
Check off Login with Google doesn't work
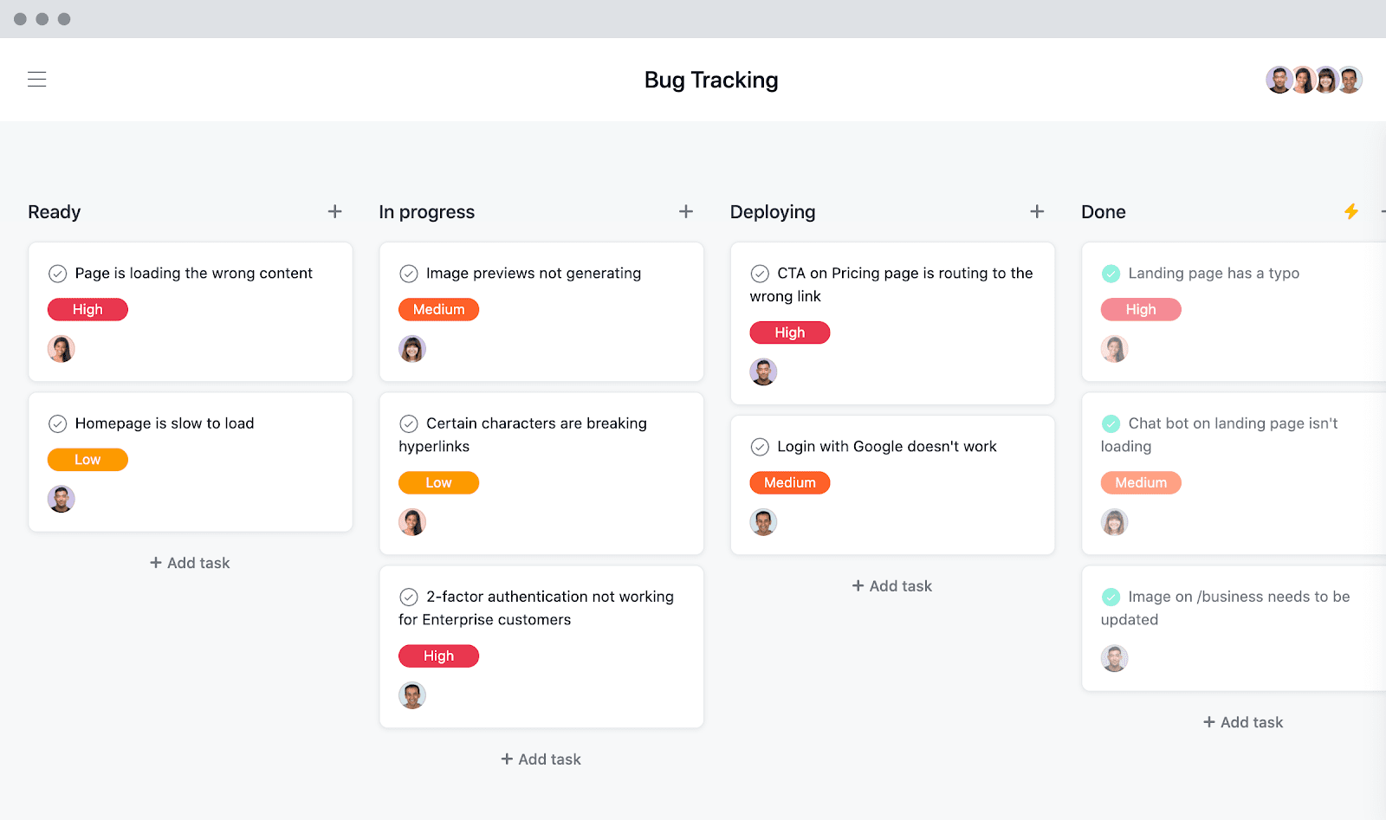point(760,447)
